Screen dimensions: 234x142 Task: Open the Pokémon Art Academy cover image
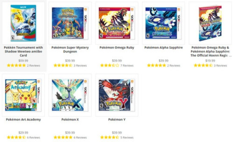point(23,95)
